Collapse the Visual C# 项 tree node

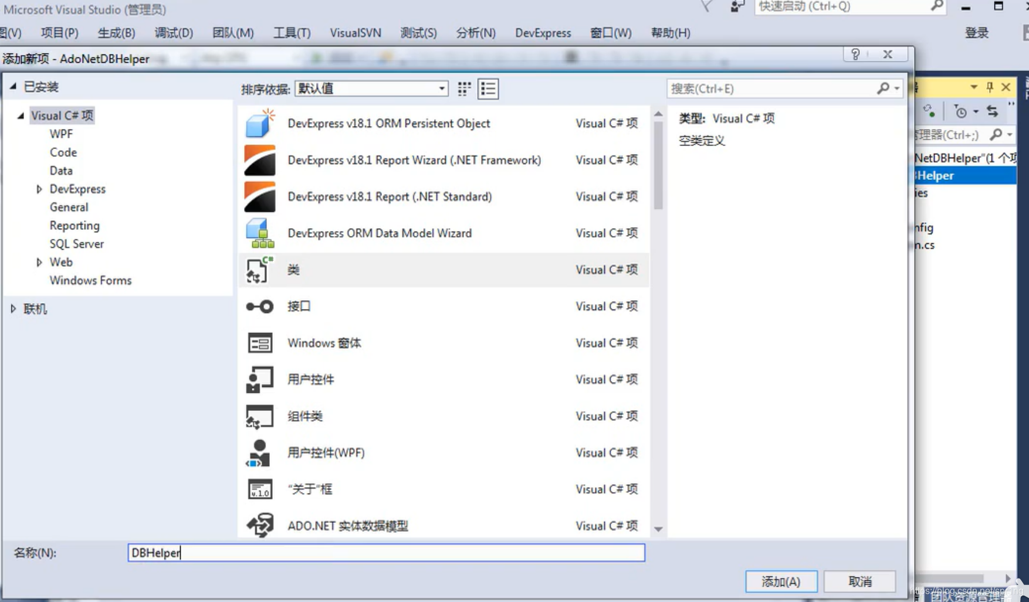click(21, 115)
